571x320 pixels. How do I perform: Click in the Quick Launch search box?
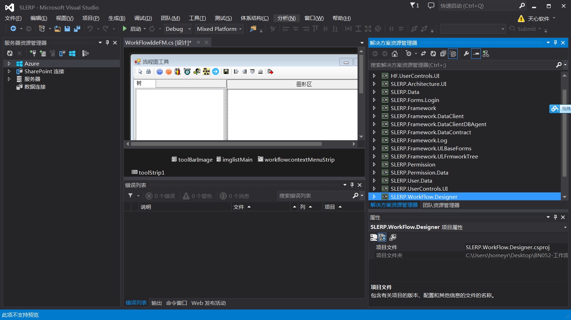click(x=479, y=6)
